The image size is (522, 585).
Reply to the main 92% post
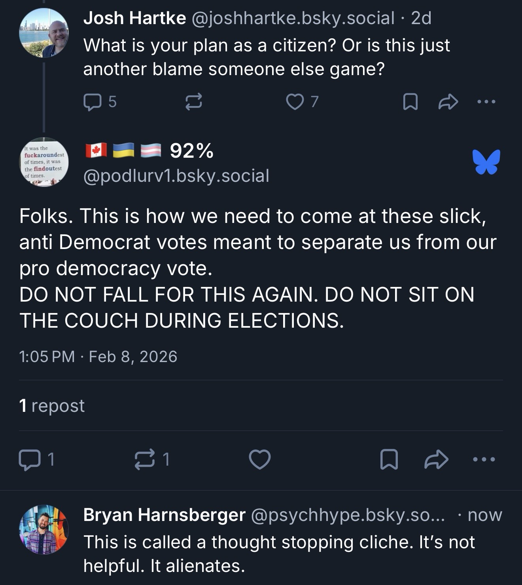[x=30, y=459]
